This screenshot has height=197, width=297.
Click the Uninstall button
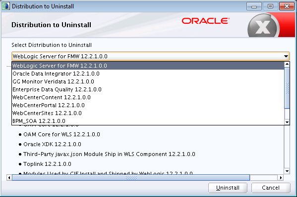[228, 188]
